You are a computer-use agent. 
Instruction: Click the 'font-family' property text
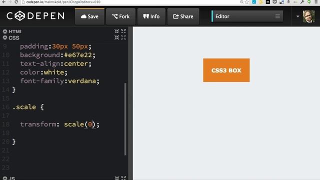[x=42, y=81]
